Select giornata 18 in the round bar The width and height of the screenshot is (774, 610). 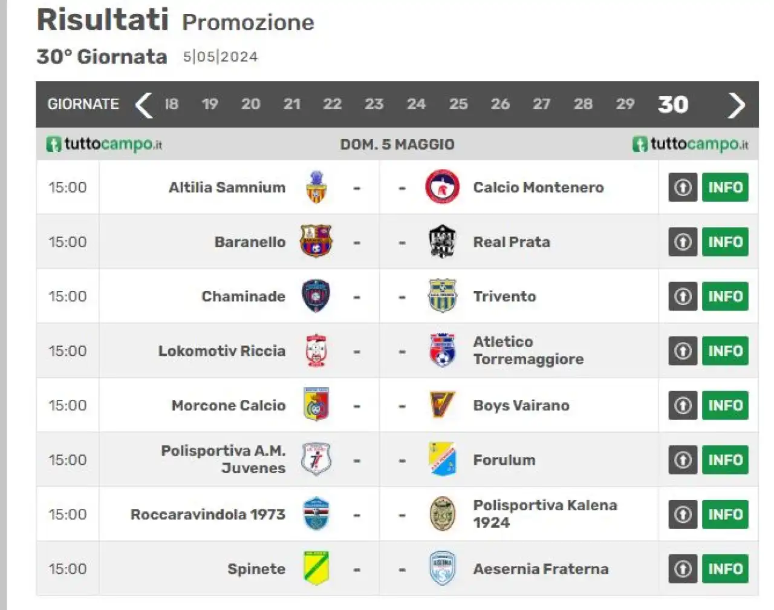tap(171, 104)
